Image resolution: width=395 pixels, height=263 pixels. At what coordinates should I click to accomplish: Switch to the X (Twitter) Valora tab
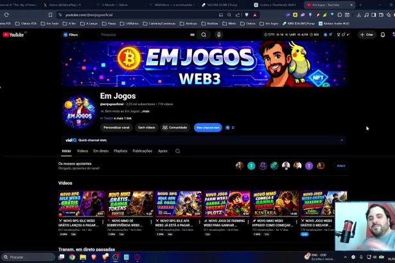(x=66, y=4)
